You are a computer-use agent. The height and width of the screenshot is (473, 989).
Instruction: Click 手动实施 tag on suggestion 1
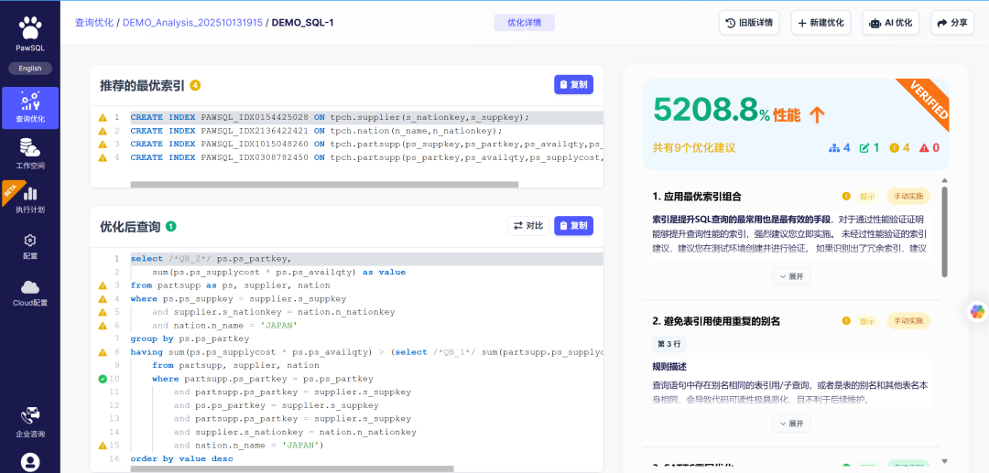[x=908, y=196]
